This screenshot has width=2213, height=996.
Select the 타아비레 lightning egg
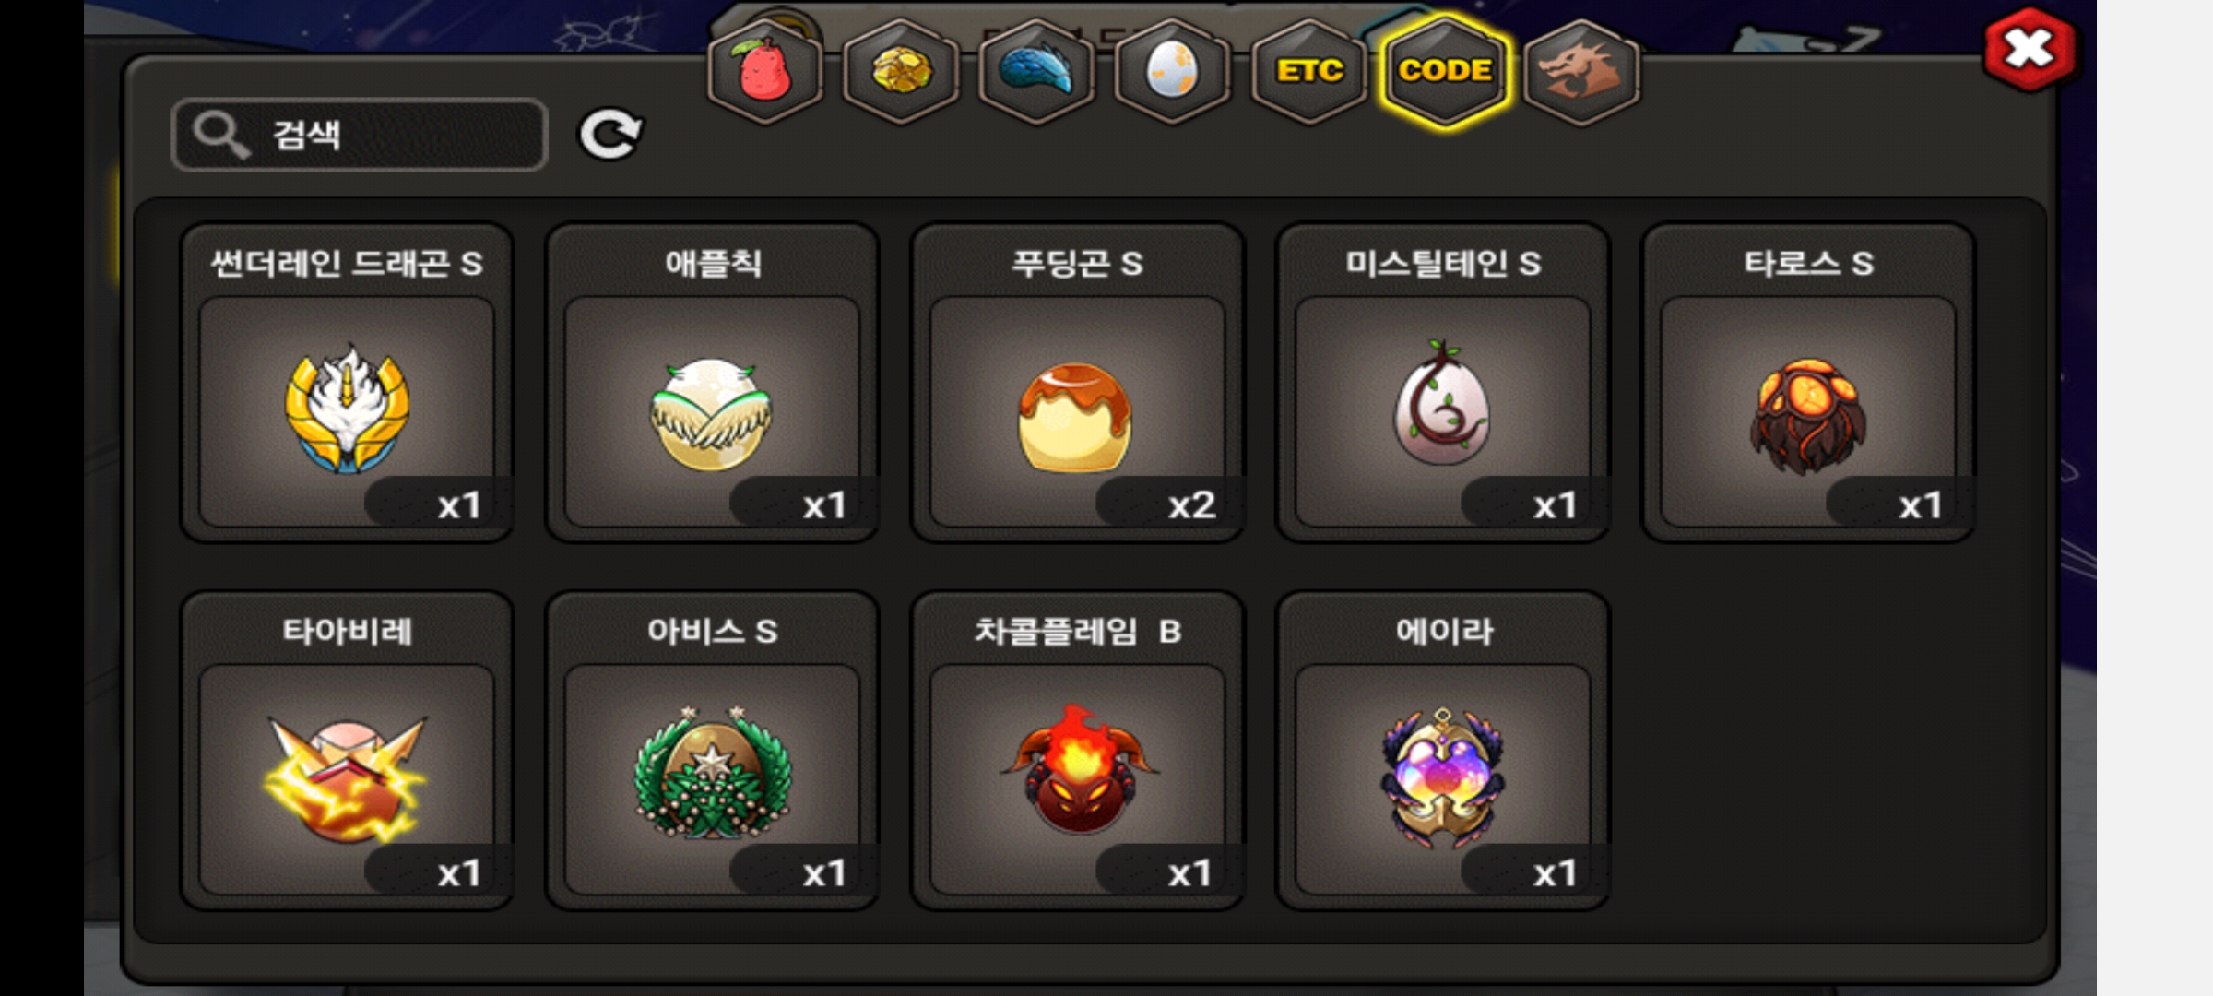pyautogui.click(x=347, y=751)
